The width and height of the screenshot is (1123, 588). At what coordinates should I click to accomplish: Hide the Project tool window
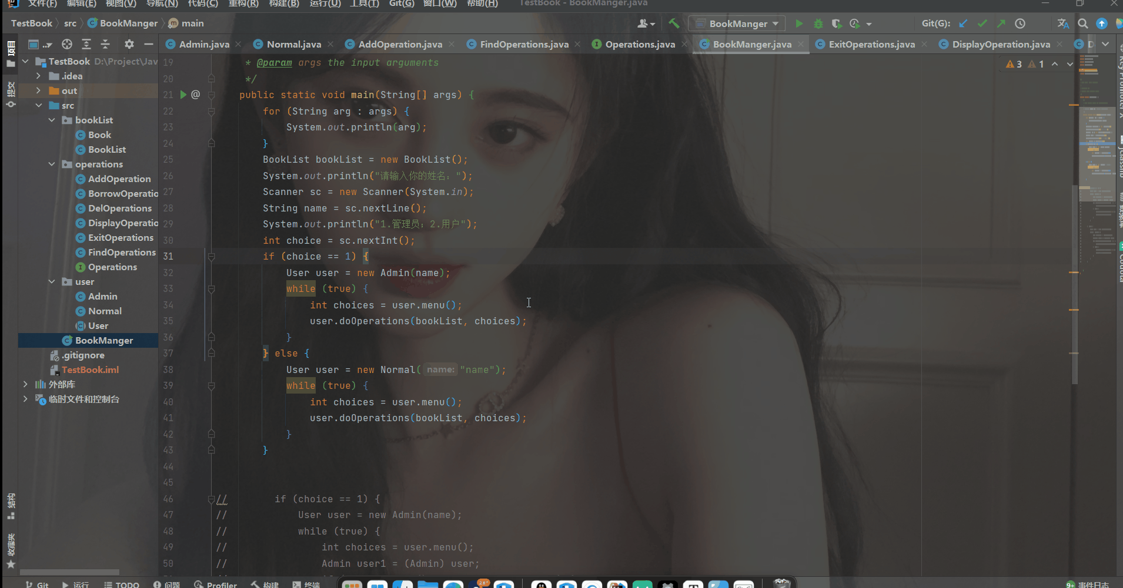148,44
